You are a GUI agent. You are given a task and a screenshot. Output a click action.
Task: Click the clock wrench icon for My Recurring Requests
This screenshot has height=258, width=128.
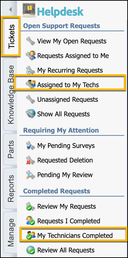pos(31,70)
